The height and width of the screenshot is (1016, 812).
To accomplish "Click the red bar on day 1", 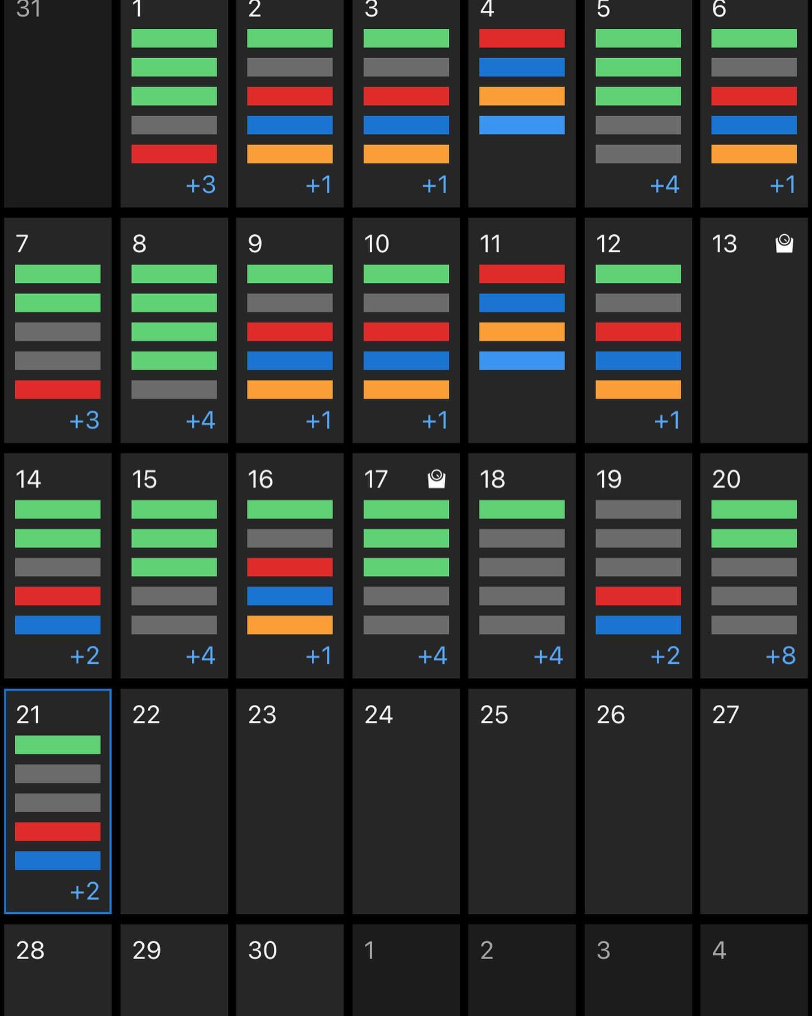I will (174, 154).
